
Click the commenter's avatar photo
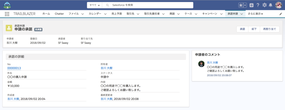[x=202, y=64]
